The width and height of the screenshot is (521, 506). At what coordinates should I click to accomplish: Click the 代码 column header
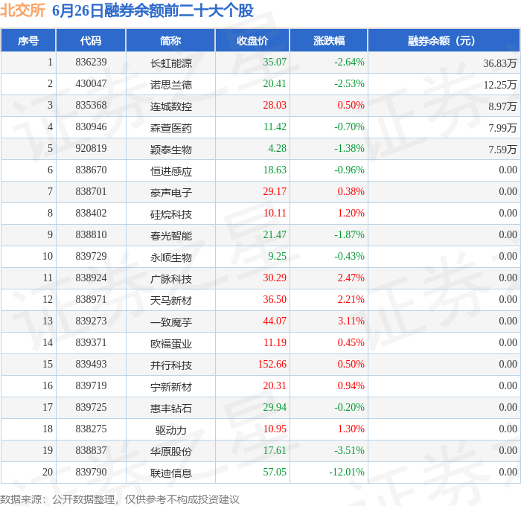click(91, 40)
